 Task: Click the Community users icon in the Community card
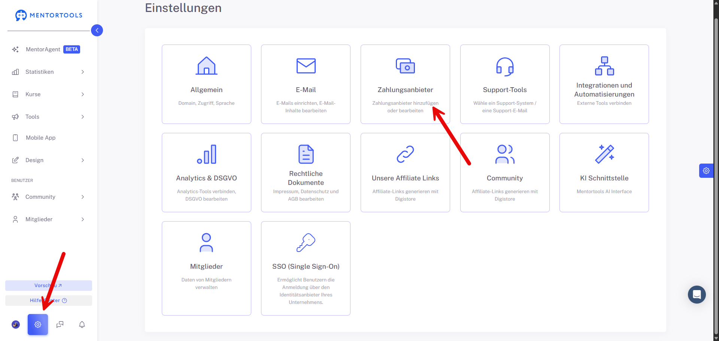[x=505, y=154]
